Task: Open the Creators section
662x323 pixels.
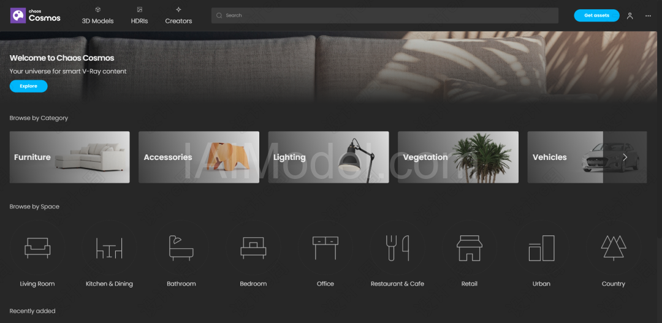Action: coord(178,15)
